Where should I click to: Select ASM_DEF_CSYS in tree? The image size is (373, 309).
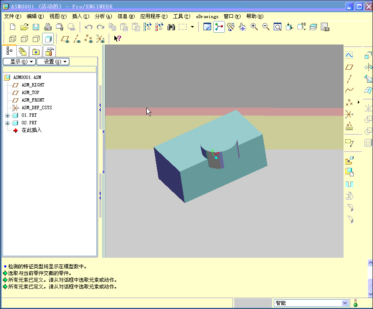pyautogui.click(x=37, y=107)
